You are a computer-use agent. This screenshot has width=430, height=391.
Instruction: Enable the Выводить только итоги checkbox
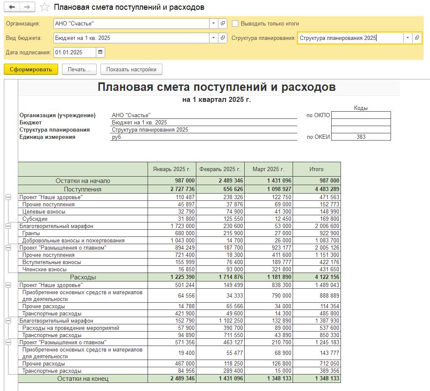point(235,23)
